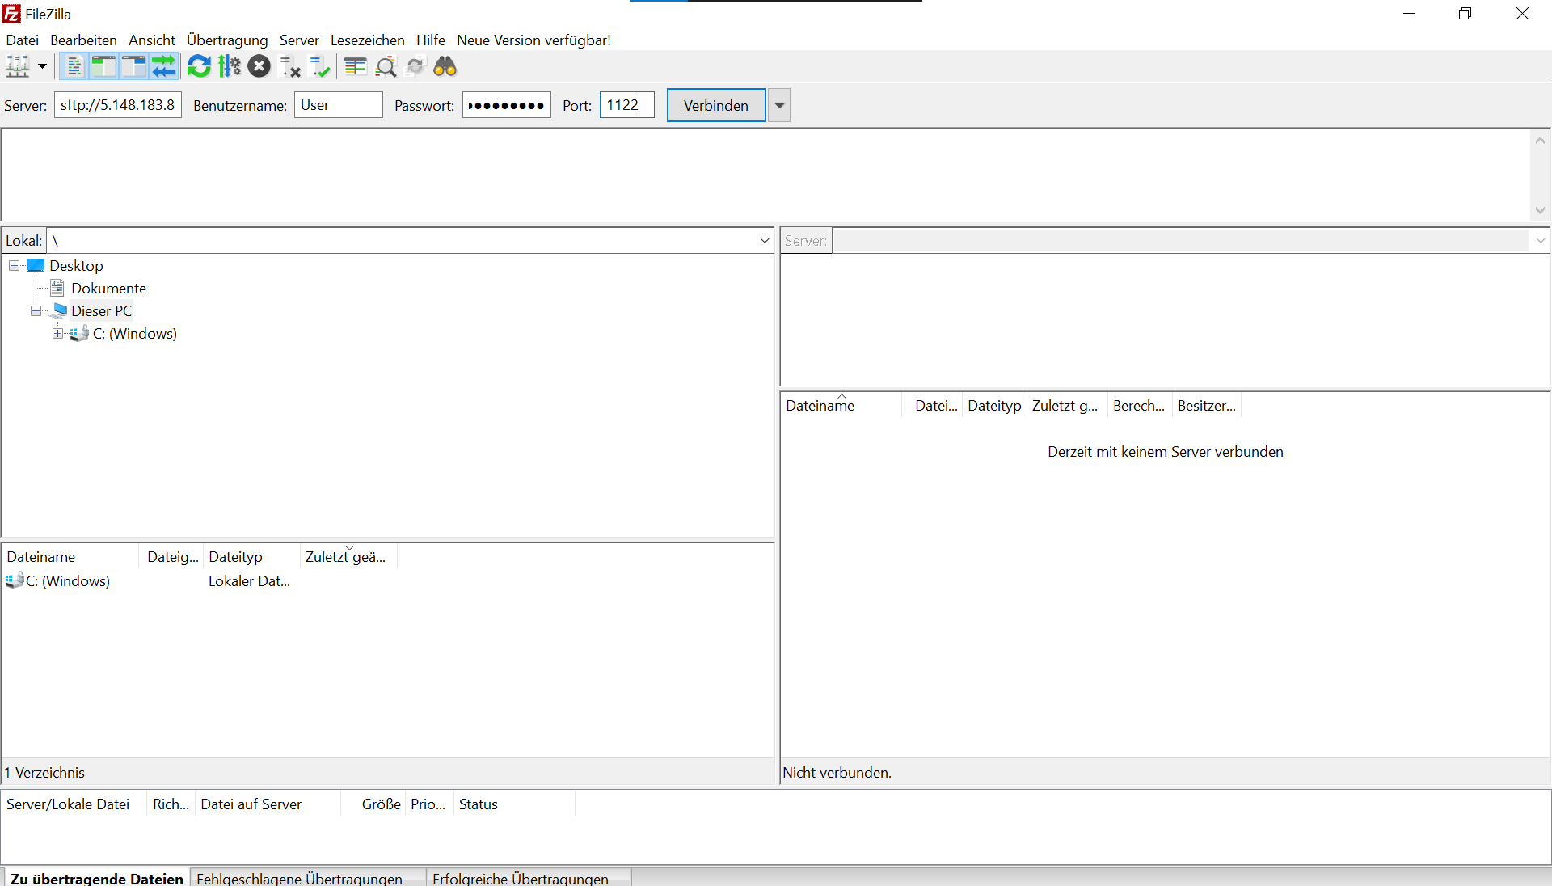1552x886 pixels.
Task: Cancel current operation icon
Action: [259, 66]
